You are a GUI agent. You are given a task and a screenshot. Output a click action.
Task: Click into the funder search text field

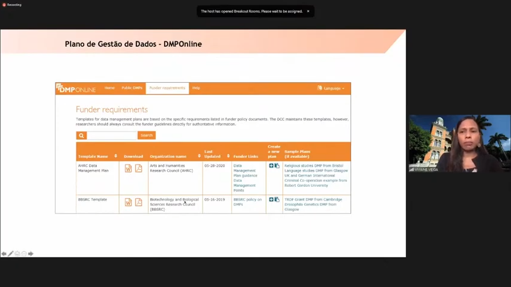point(112,135)
